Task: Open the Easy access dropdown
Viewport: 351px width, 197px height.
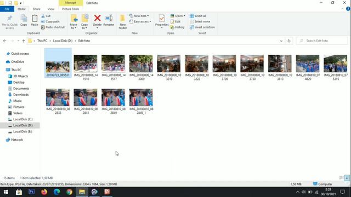Action: click(140, 21)
